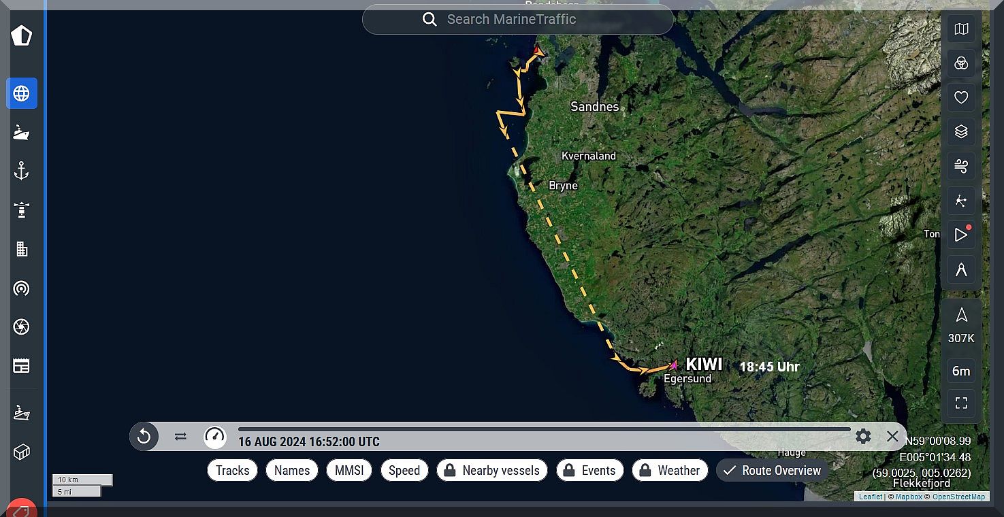This screenshot has height=517, width=1004.
Task: Open the lighthouse icon in sidebar
Action: (x=22, y=210)
